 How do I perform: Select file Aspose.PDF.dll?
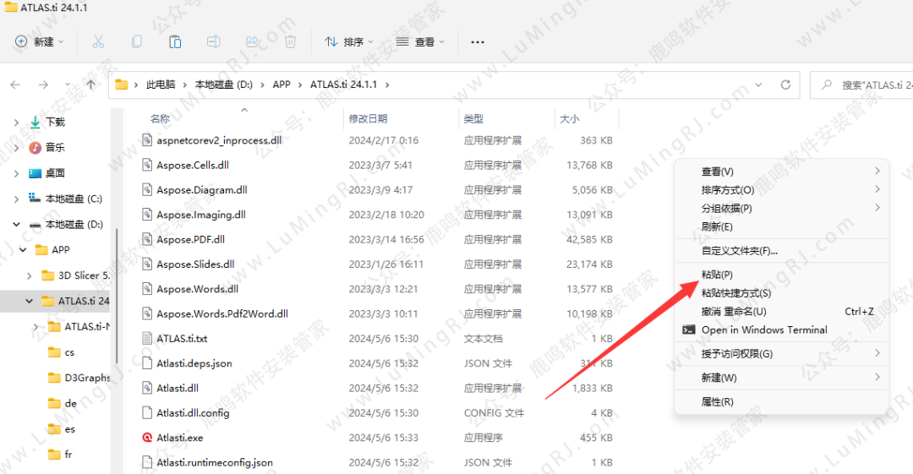tap(190, 239)
